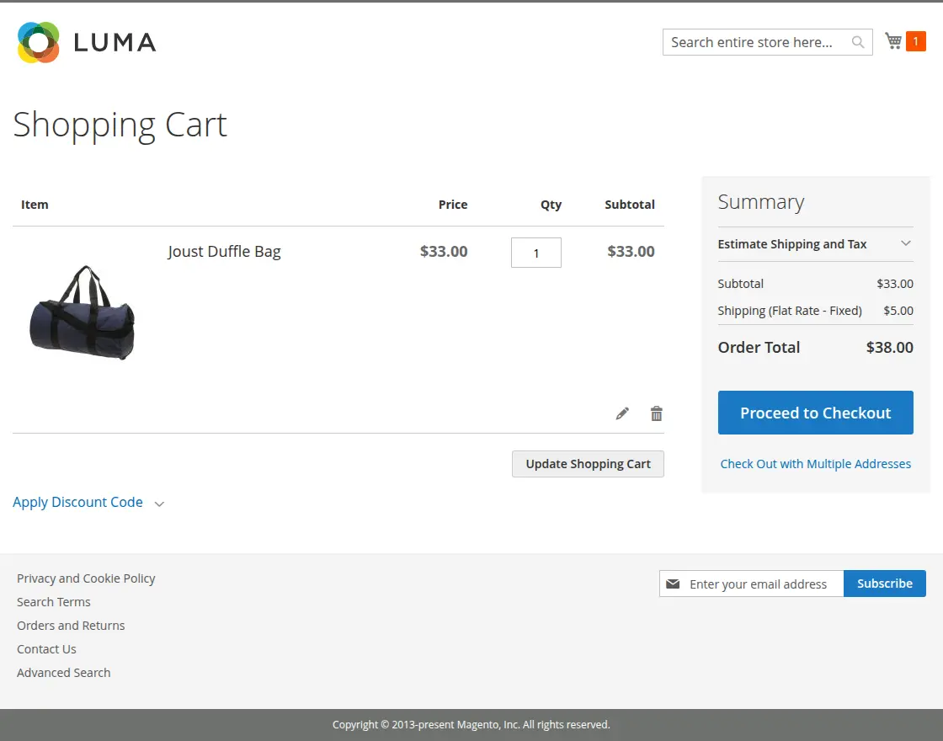Click the envelope icon in newsletter field

[x=673, y=584]
